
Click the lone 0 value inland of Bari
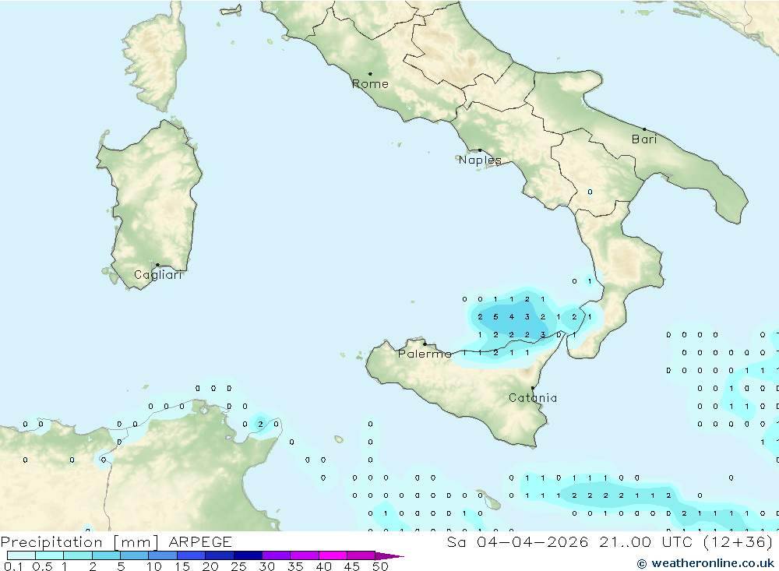tap(590, 192)
